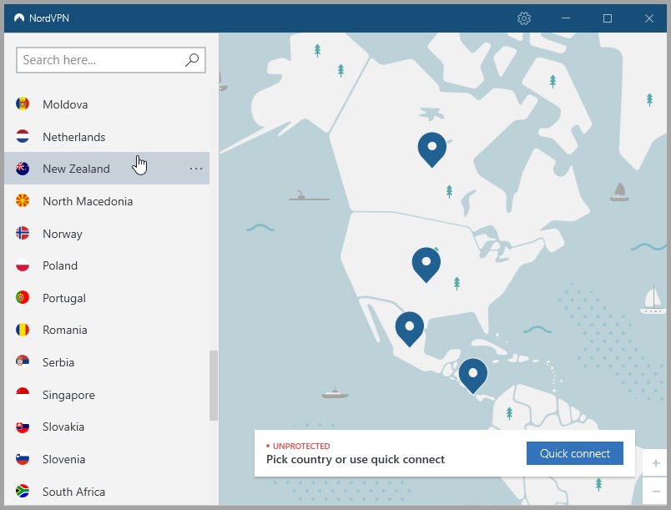Click the Moldova flag icon
The height and width of the screenshot is (510, 671).
tap(23, 104)
